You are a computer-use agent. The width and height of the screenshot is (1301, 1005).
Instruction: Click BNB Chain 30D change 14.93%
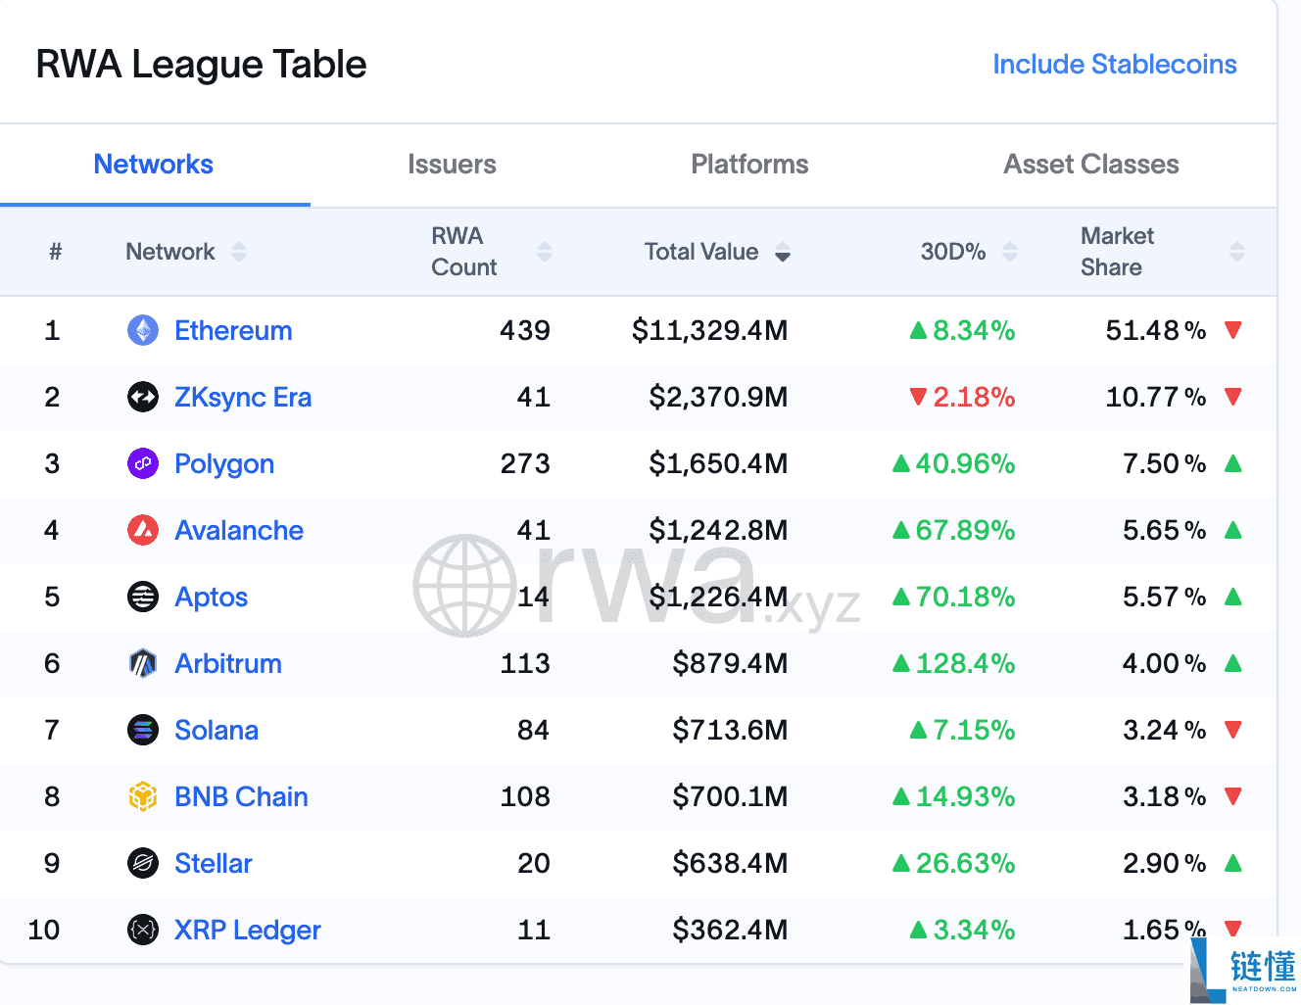pos(954,796)
